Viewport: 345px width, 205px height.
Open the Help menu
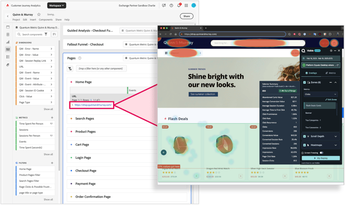coord(67,20)
